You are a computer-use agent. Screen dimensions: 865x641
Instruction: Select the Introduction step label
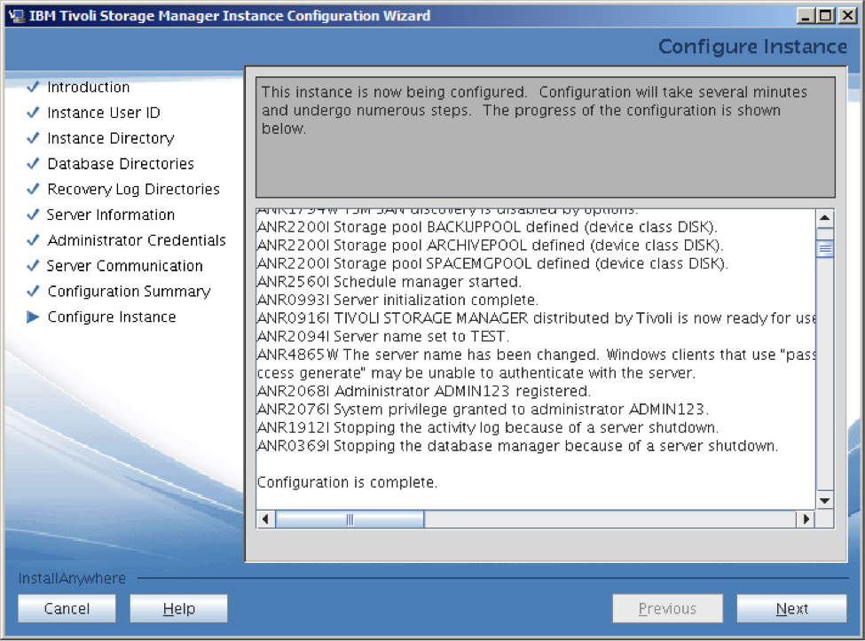click(88, 87)
